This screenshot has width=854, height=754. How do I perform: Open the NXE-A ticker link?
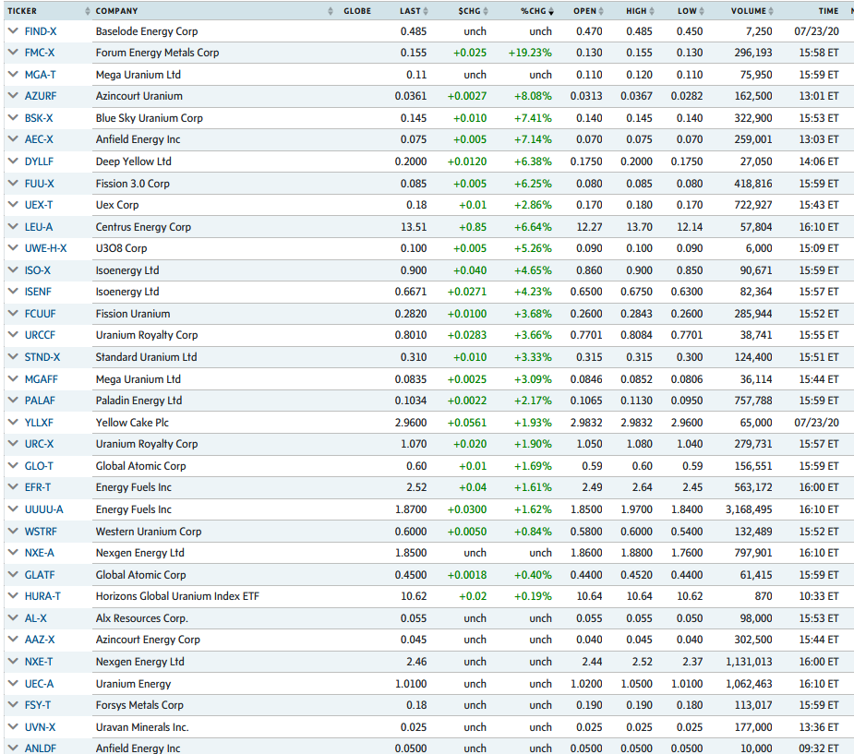pyautogui.click(x=39, y=553)
